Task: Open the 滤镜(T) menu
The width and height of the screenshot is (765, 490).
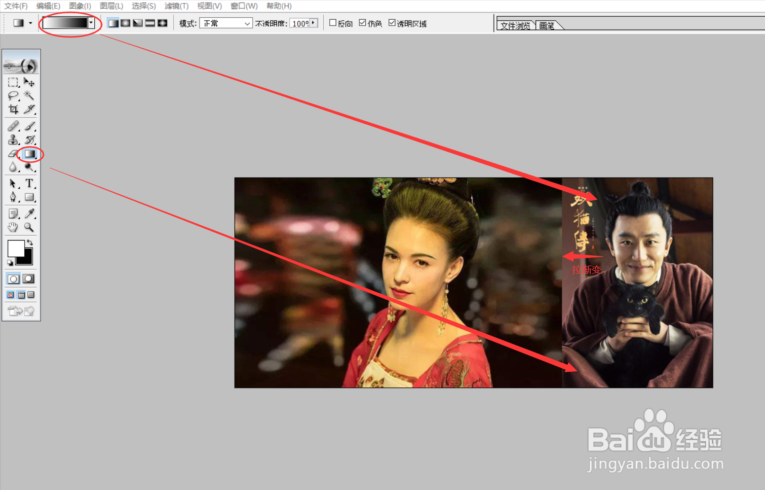Action: point(177,6)
